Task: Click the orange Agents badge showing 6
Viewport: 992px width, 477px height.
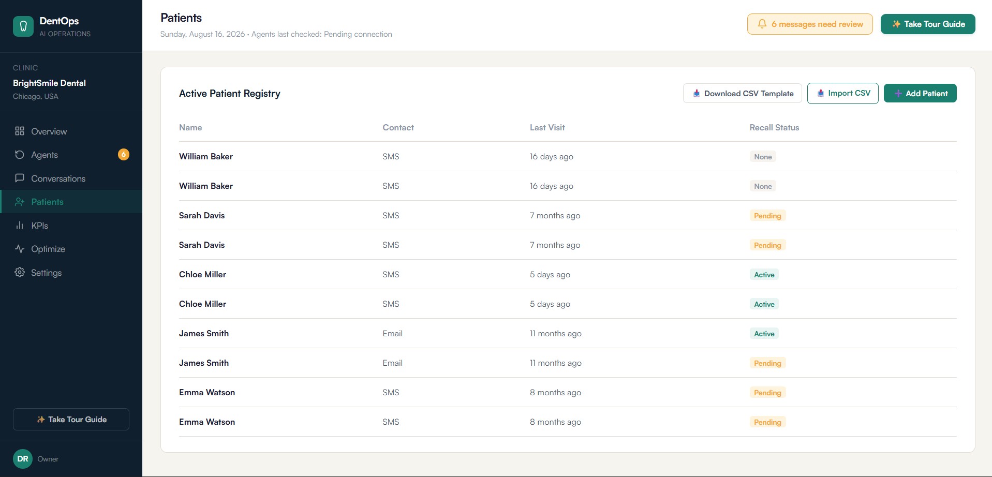Action: (124, 154)
